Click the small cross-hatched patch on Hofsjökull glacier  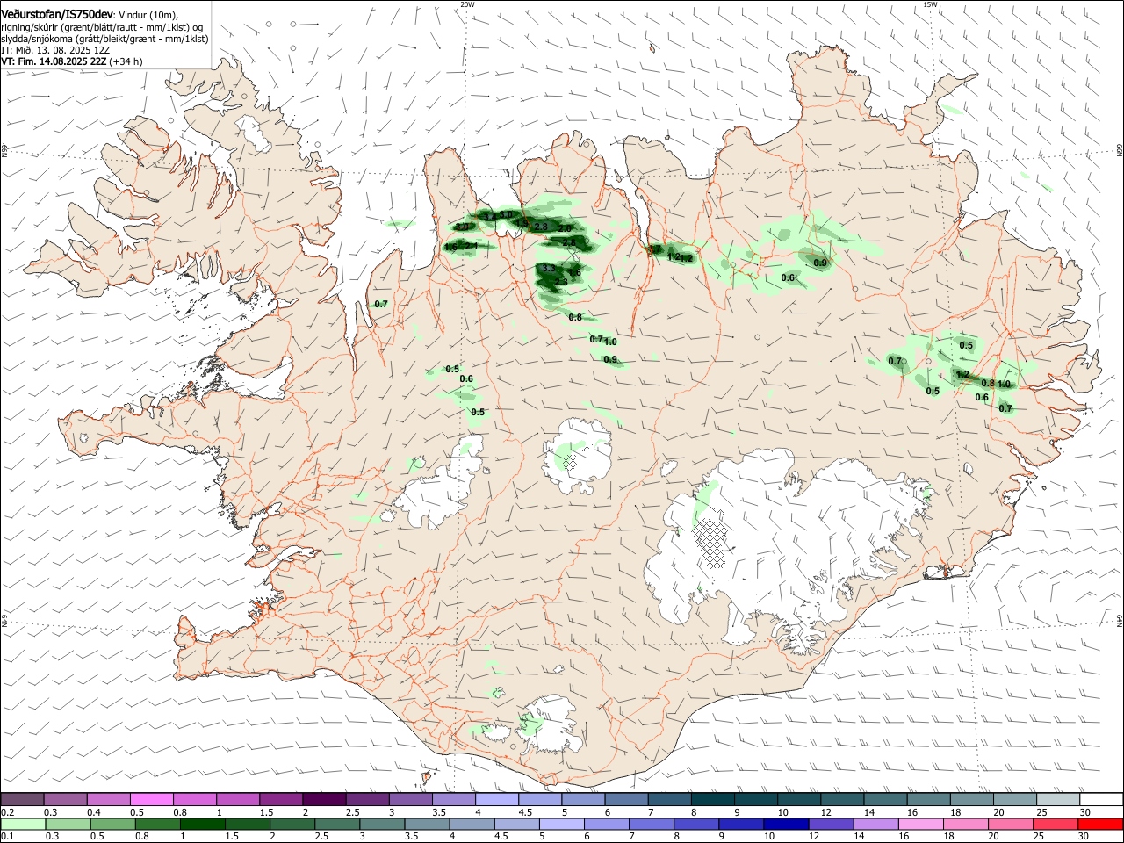tap(570, 463)
